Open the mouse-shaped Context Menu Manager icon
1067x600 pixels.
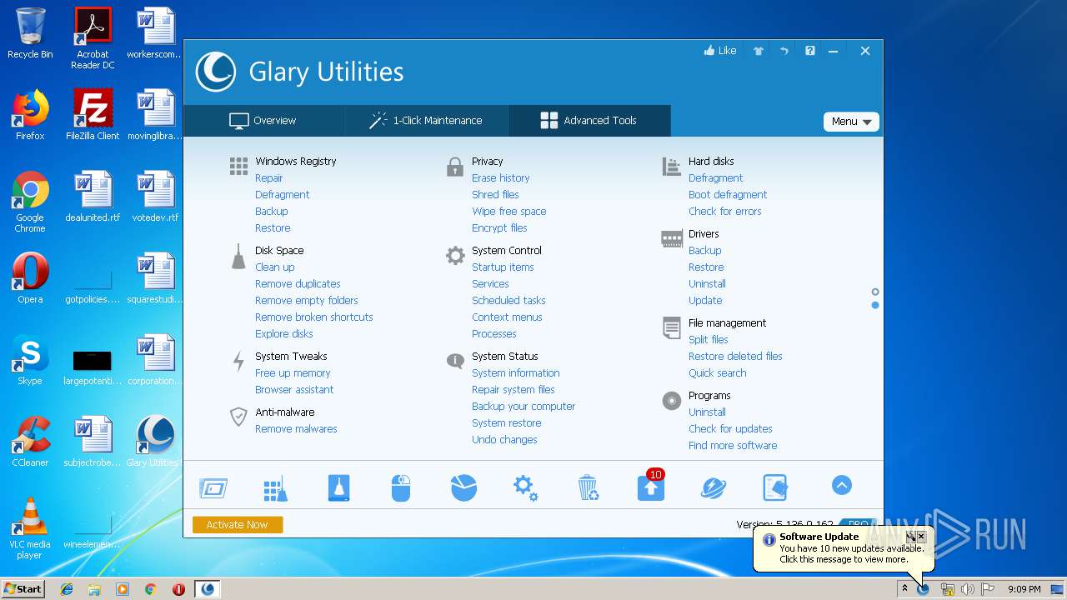pyautogui.click(x=401, y=487)
